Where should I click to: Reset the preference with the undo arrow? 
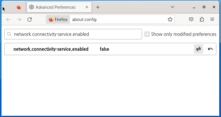pos(210,49)
